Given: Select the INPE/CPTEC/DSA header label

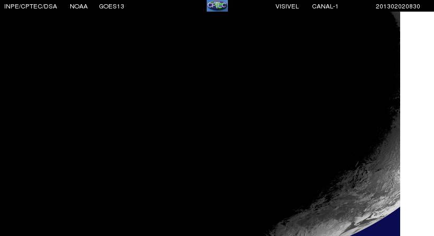Looking at the screenshot, I should (31, 6).
